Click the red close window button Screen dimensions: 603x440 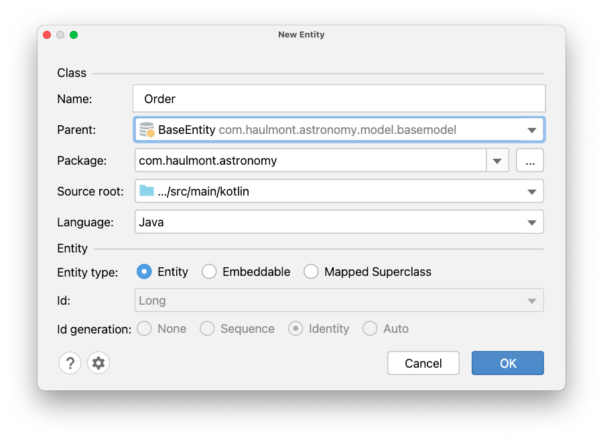47,35
